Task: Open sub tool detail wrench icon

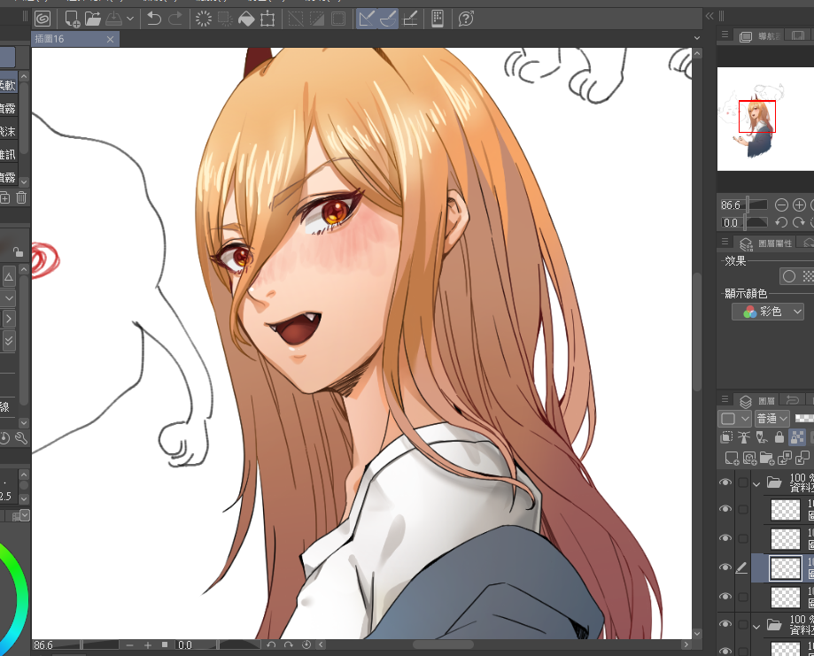Action: pyautogui.click(x=20, y=438)
